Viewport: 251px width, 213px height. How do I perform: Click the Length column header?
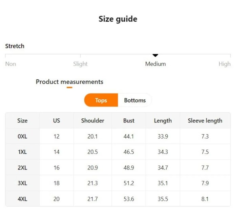coord(163,120)
